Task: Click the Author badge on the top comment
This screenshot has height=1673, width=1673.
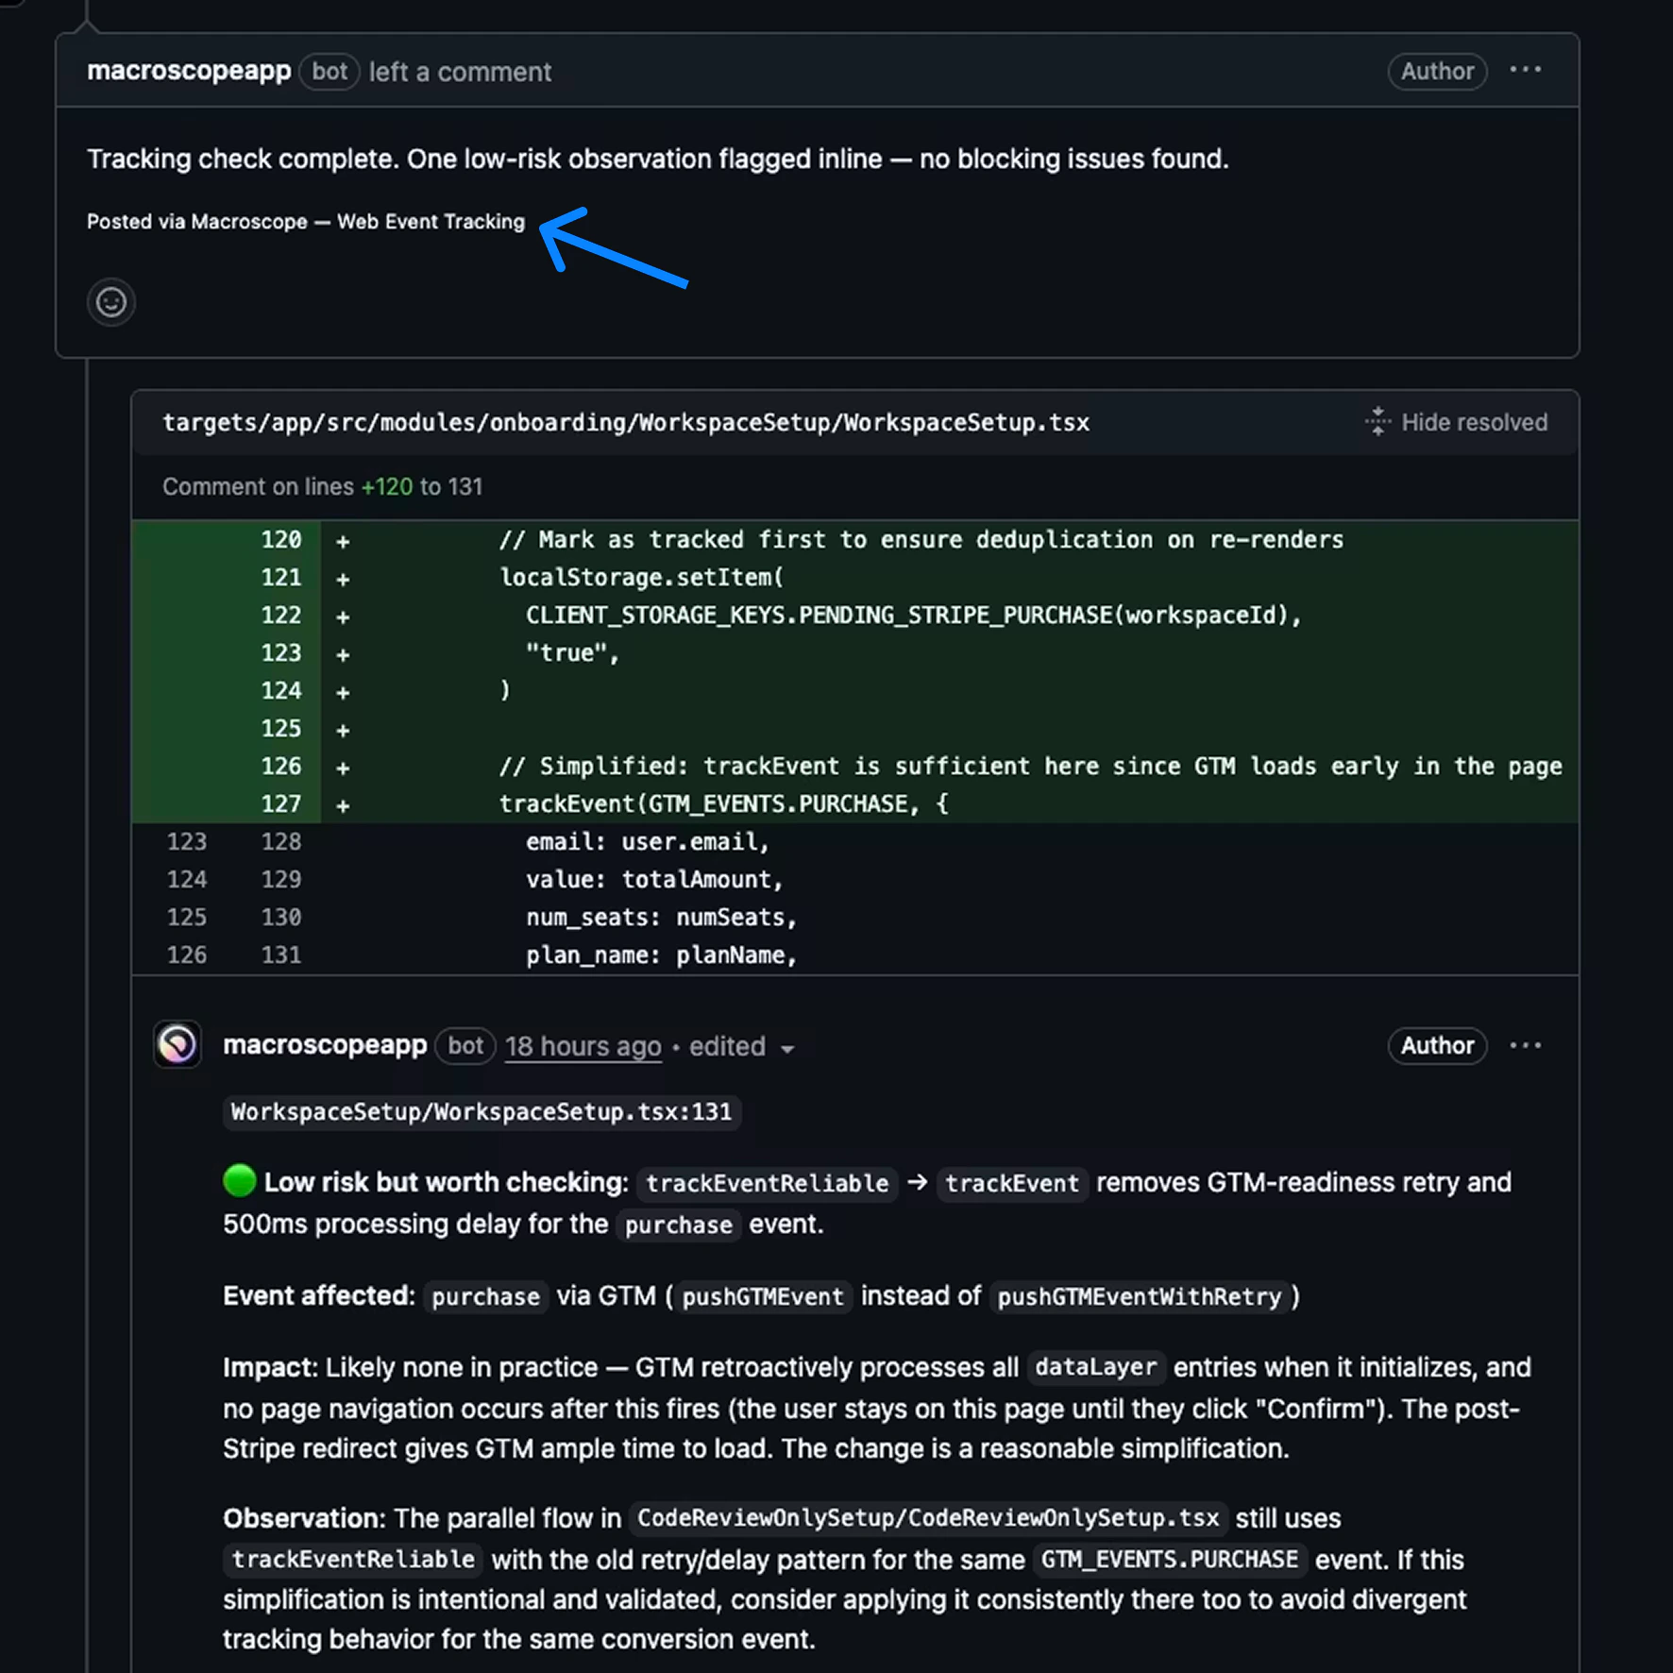Action: (x=1436, y=71)
